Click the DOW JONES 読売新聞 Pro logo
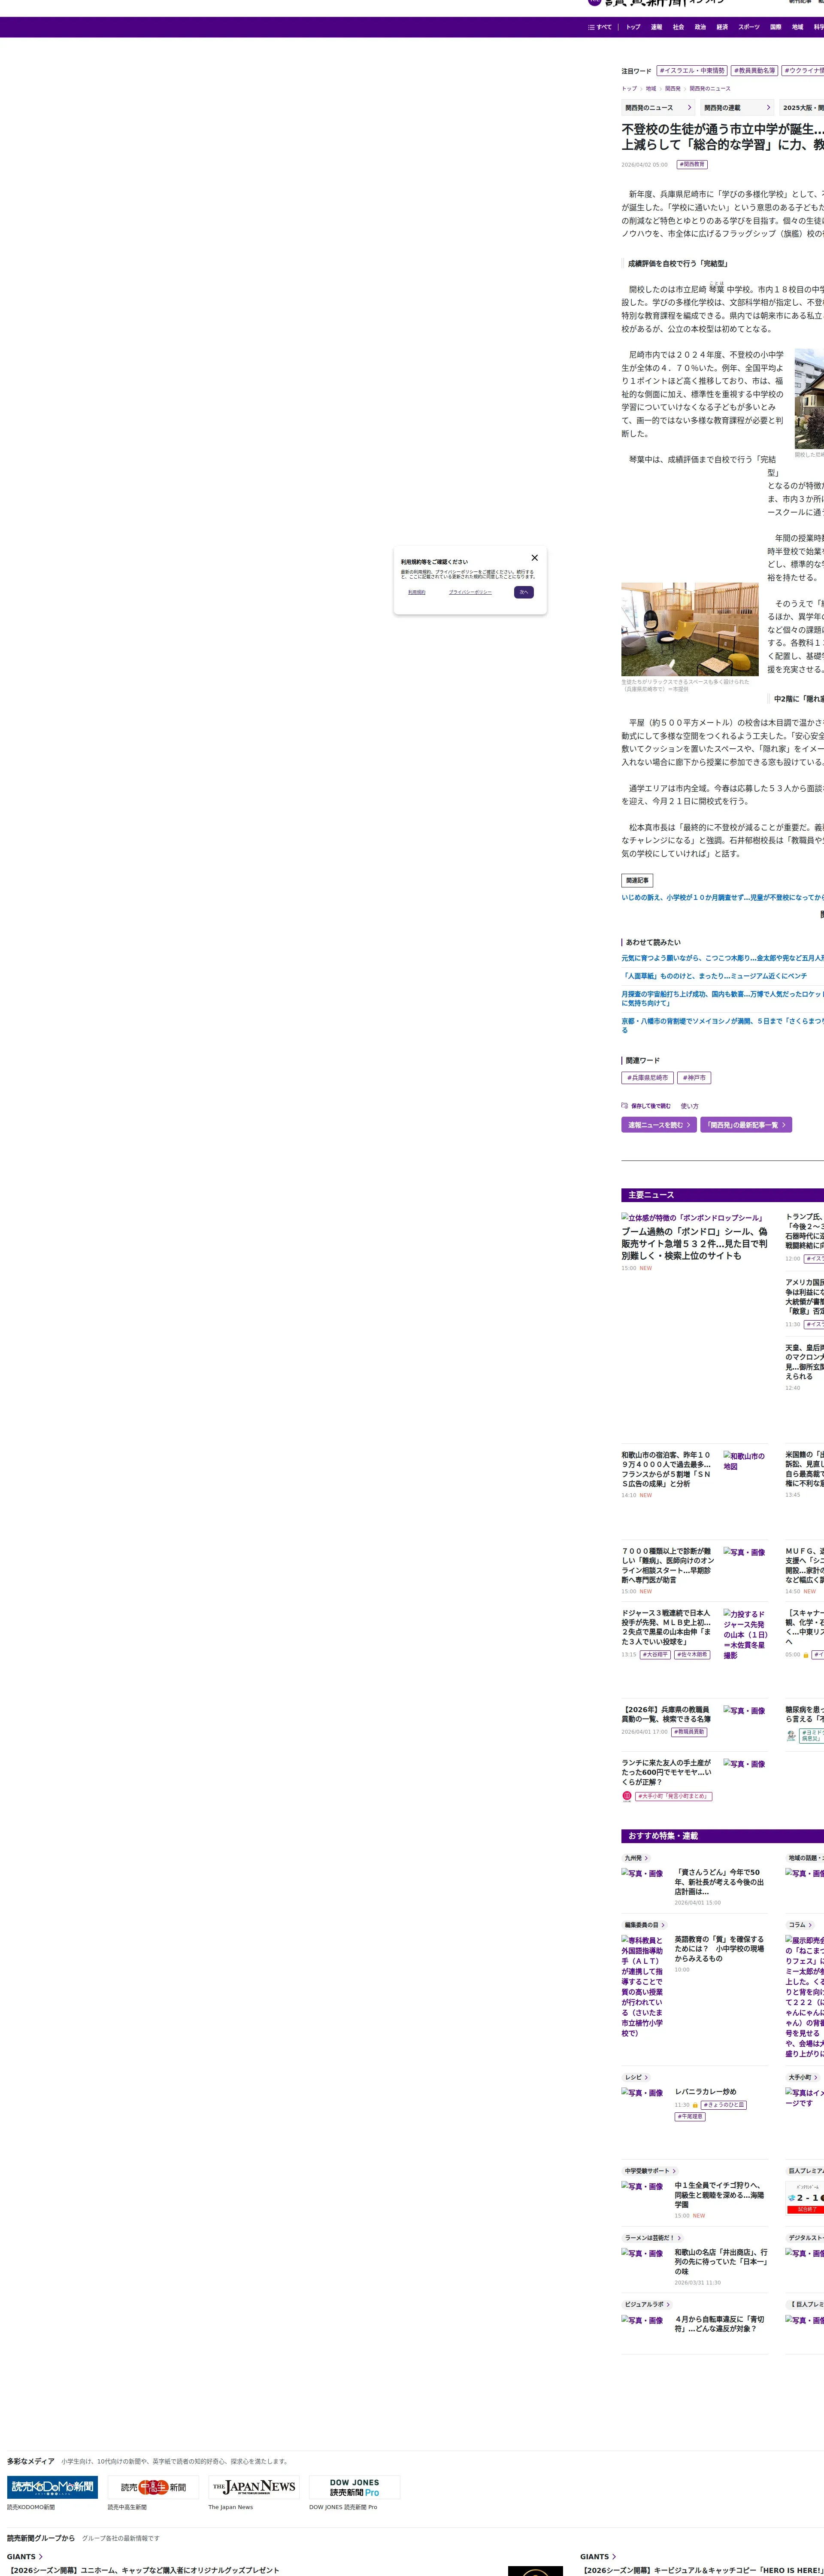The image size is (824, 2576). click(x=355, y=2487)
